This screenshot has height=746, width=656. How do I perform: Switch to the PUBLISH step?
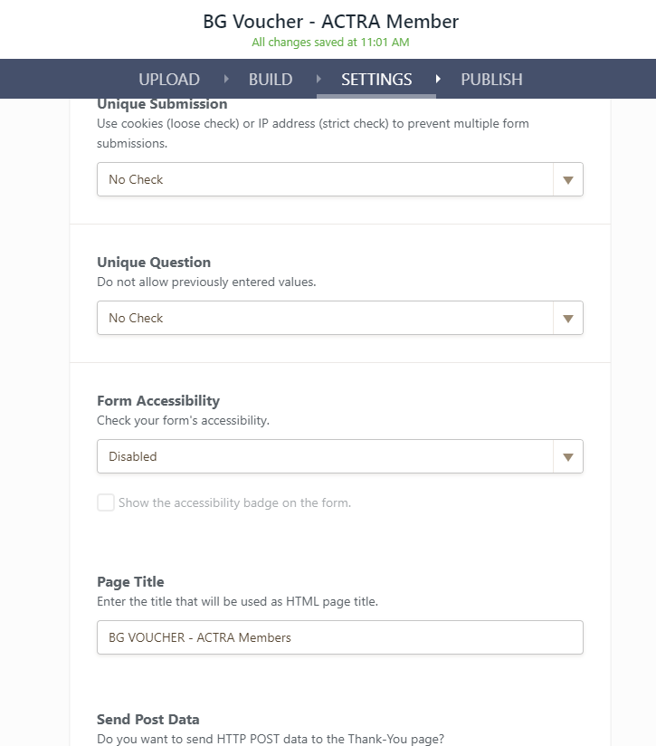(x=491, y=80)
